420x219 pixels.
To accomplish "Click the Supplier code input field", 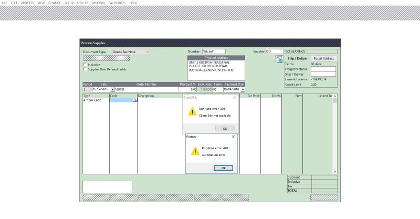I will tap(275, 51).
